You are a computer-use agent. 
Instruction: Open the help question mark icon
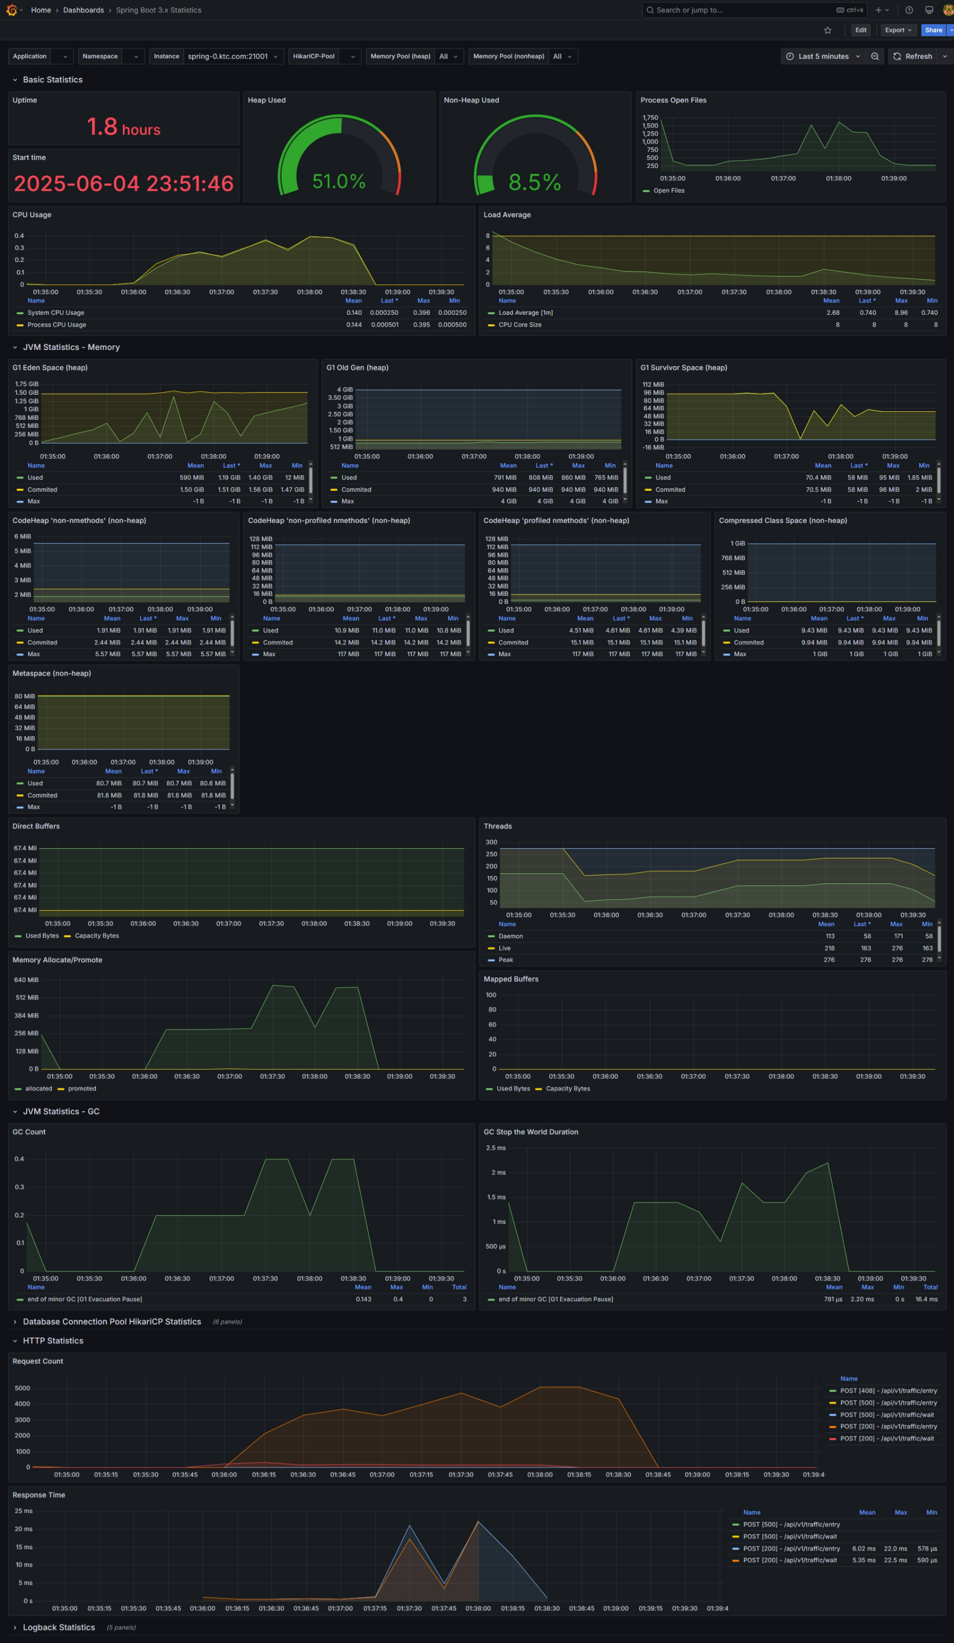pos(909,10)
